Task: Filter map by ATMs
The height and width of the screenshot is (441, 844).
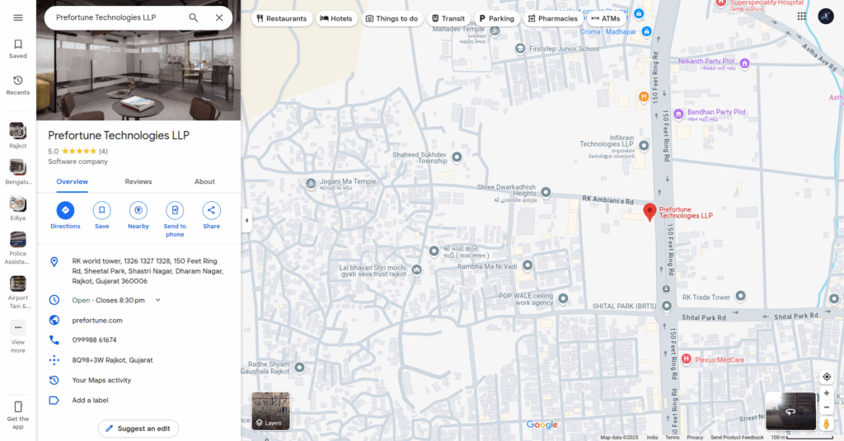Action: pos(606,18)
